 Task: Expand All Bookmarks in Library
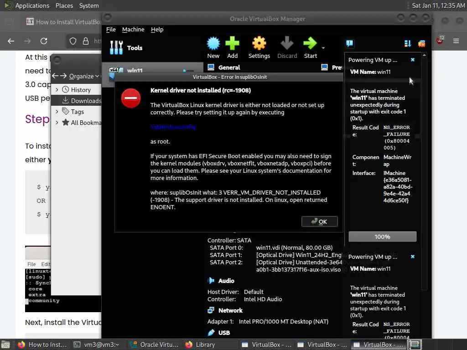click(x=57, y=122)
